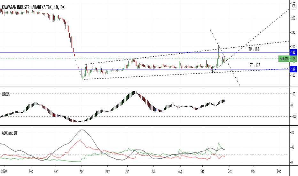Click the Jul date axis label
Viewport: 298px width, 176px height.
(x=153, y=171)
